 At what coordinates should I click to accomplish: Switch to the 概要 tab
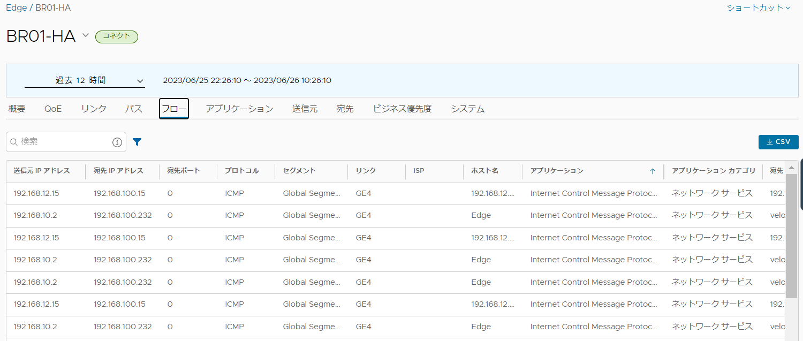click(17, 109)
